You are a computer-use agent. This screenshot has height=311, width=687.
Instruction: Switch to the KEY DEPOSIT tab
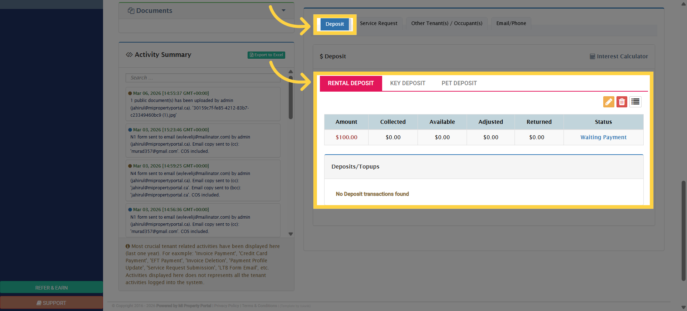click(408, 83)
